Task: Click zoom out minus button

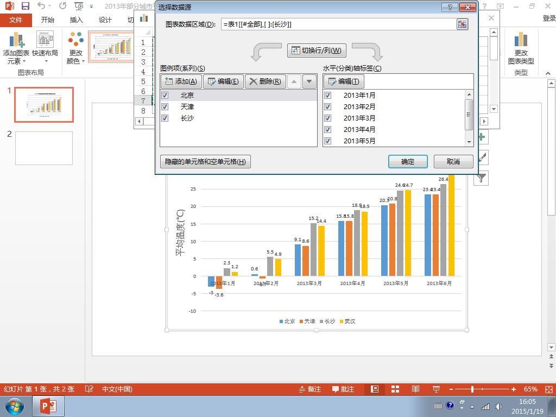Action: click(x=451, y=389)
